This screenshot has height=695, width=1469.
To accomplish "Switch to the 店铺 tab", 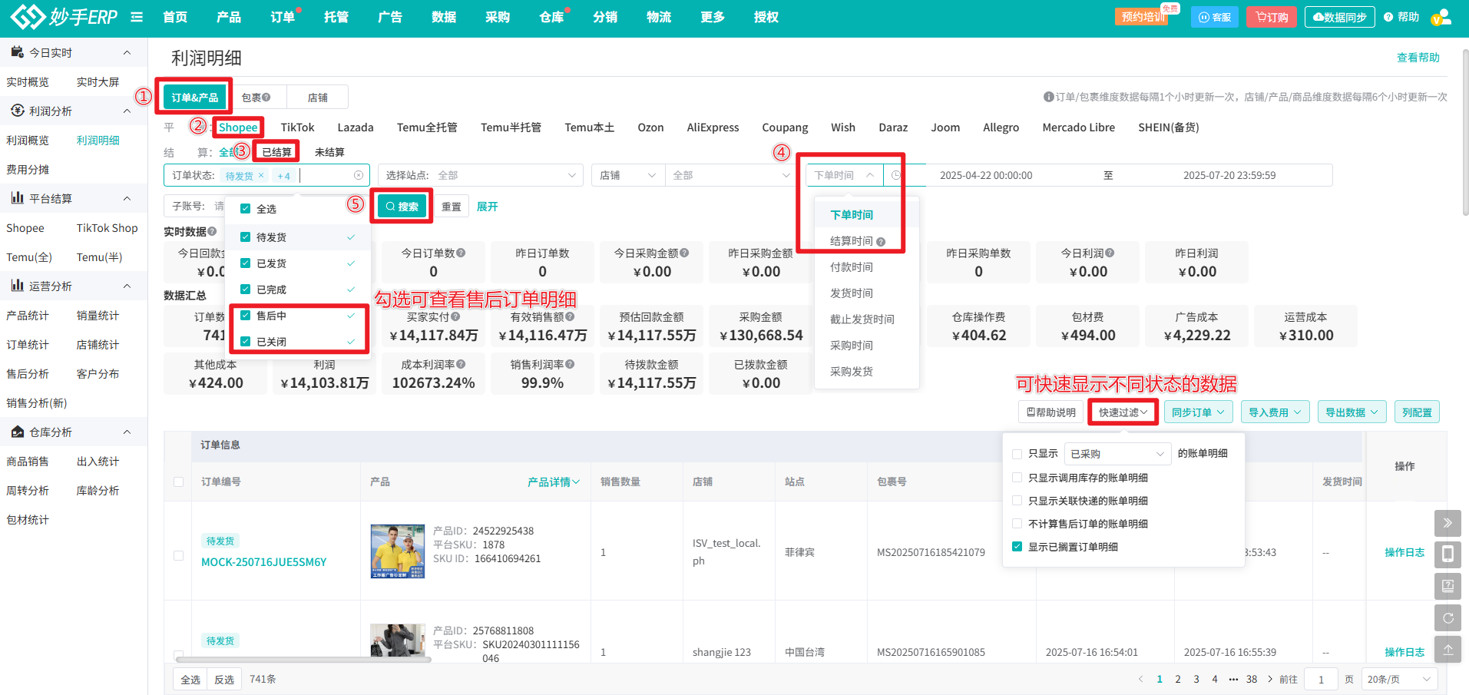I will coord(317,98).
